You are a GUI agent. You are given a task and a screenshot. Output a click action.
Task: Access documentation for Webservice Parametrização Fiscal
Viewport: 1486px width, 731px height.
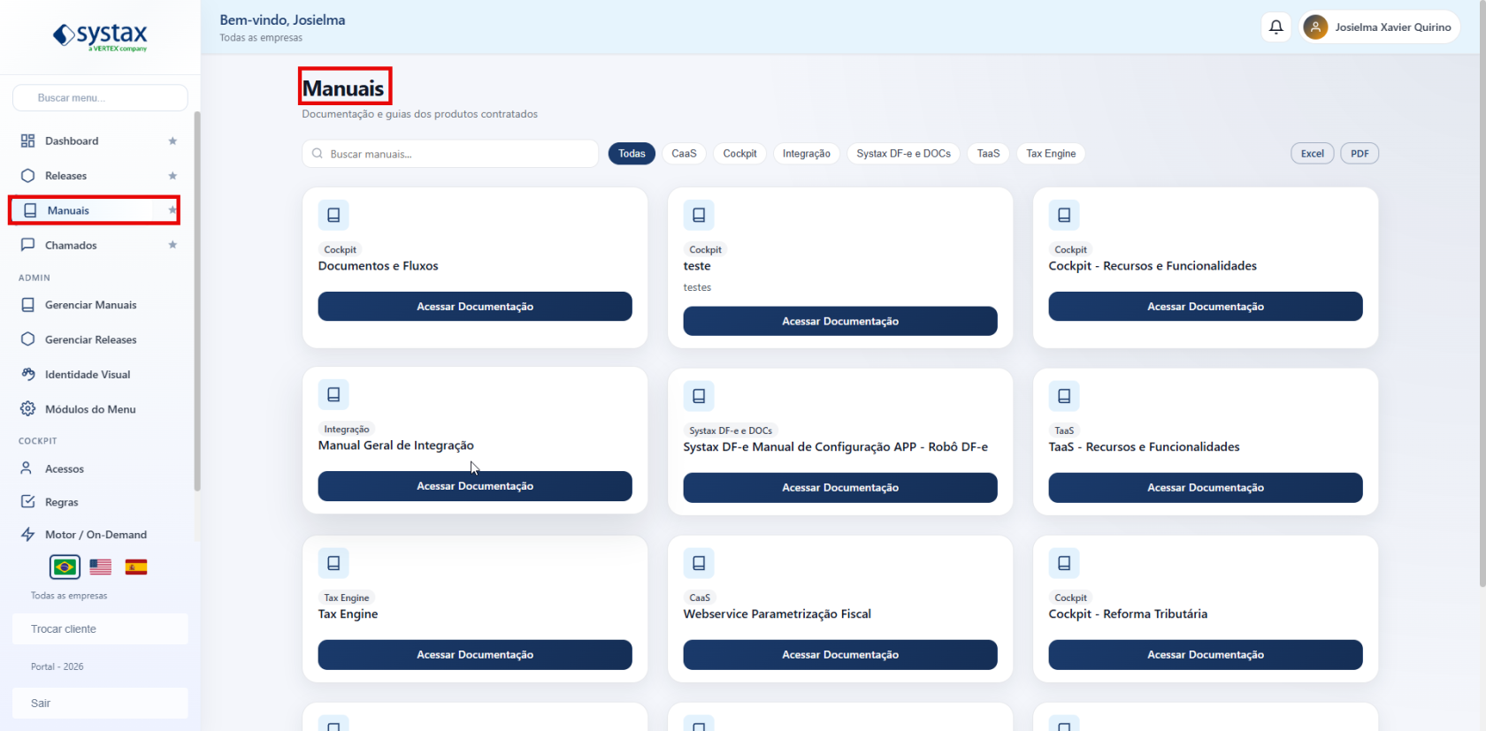point(840,655)
